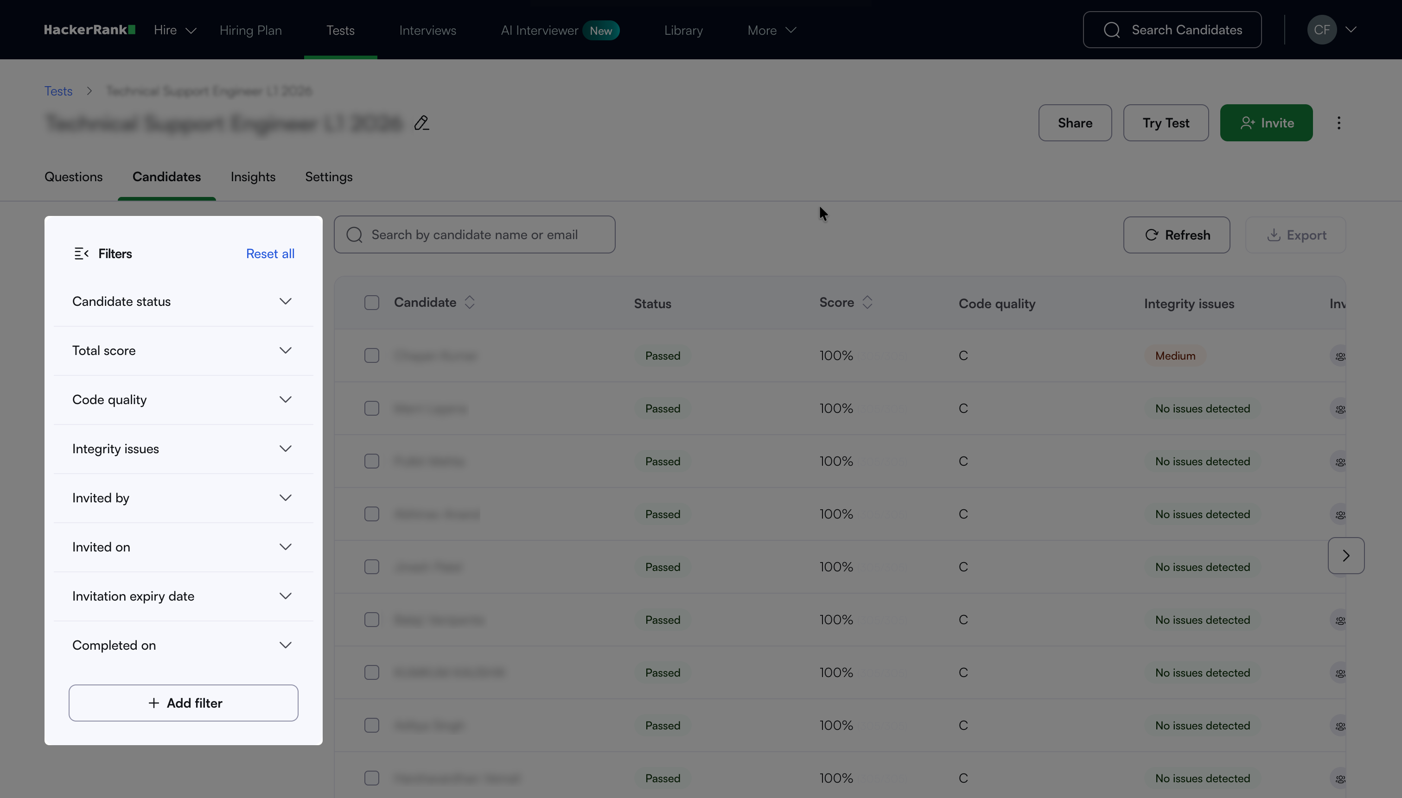Click the HackerRank logo
The width and height of the screenshot is (1402, 798).
coord(89,30)
